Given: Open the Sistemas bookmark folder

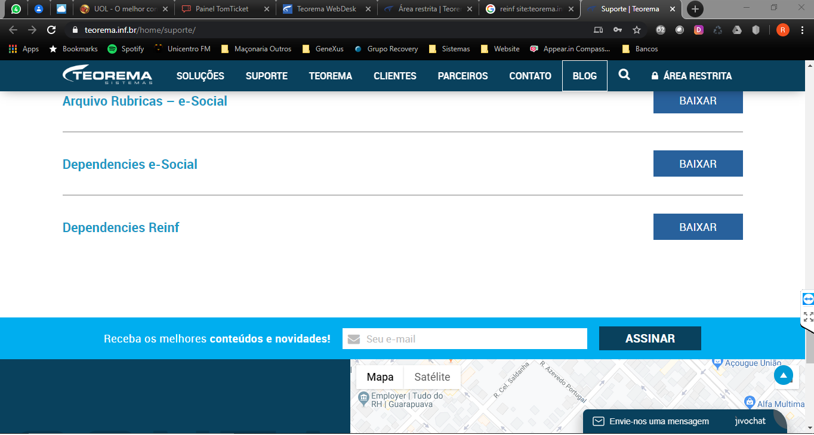Looking at the screenshot, I should (x=449, y=49).
